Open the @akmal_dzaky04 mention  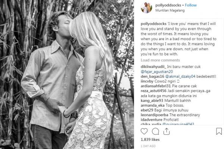coord(180,77)
